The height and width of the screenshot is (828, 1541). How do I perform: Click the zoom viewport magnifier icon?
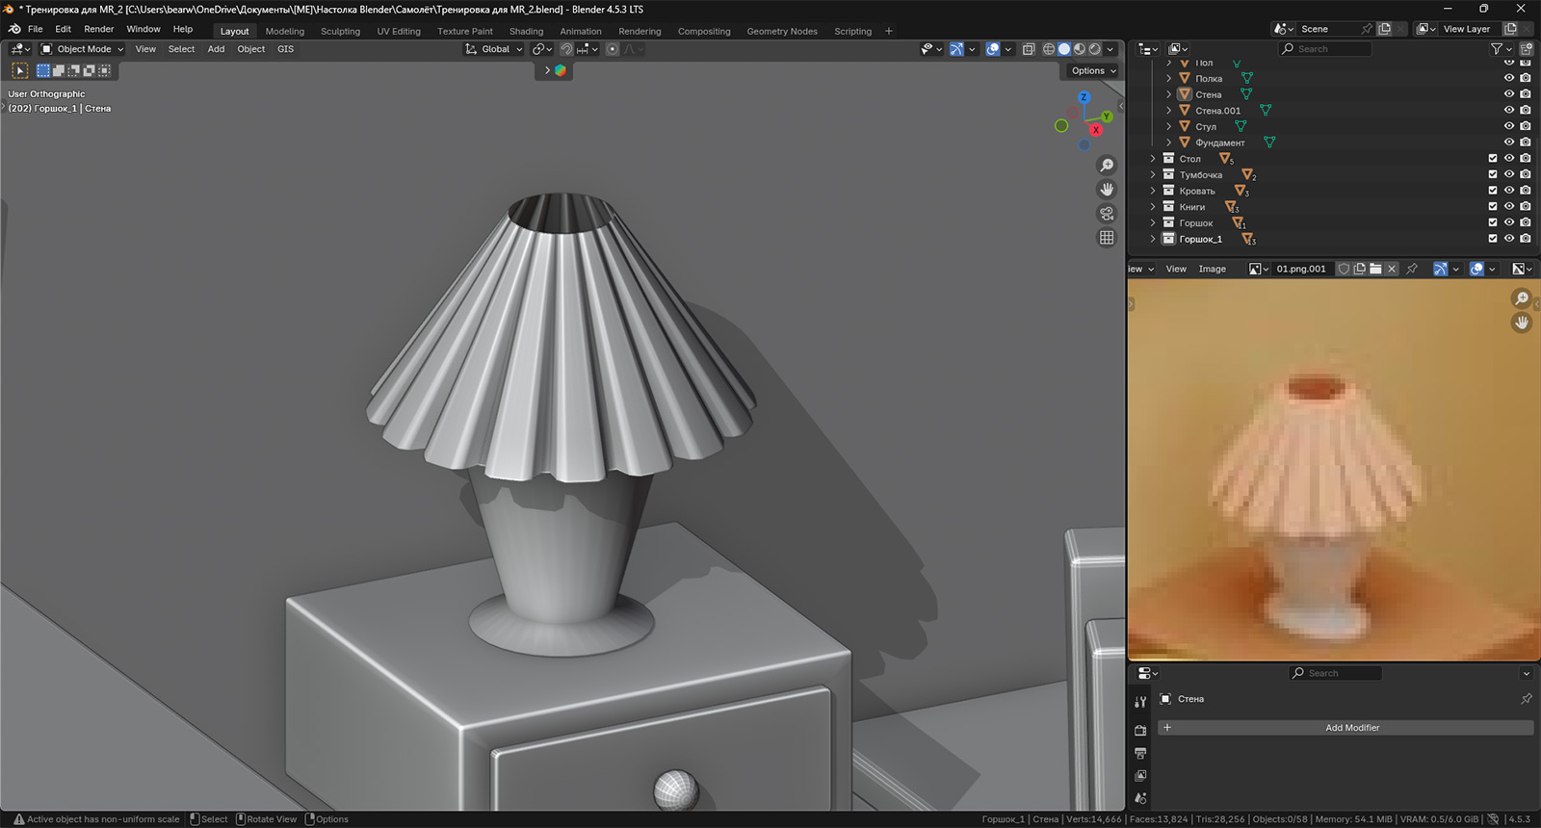click(1107, 166)
